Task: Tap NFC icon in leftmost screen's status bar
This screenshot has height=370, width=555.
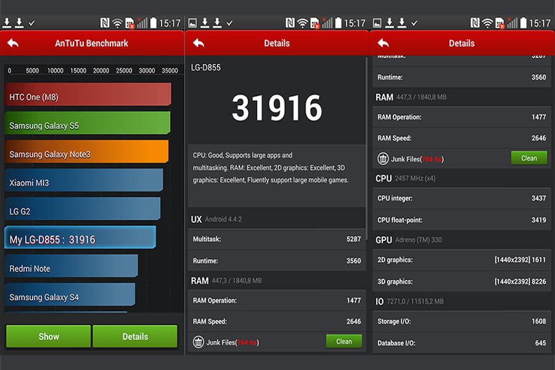Action: [x=105, y=23]
